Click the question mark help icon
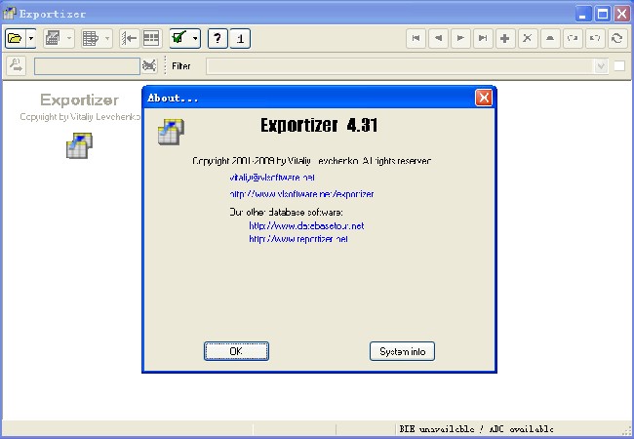 pyautogui.click(x=218, y=38)
